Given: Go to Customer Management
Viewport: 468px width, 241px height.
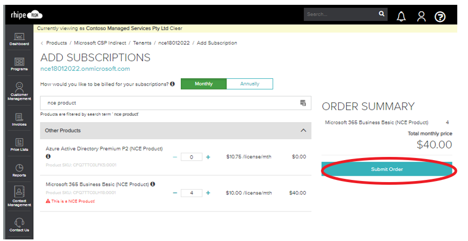Looking at the screenshot, I should 19,91.
